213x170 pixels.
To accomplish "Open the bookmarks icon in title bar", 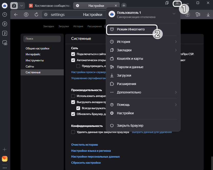I will 167,3.
